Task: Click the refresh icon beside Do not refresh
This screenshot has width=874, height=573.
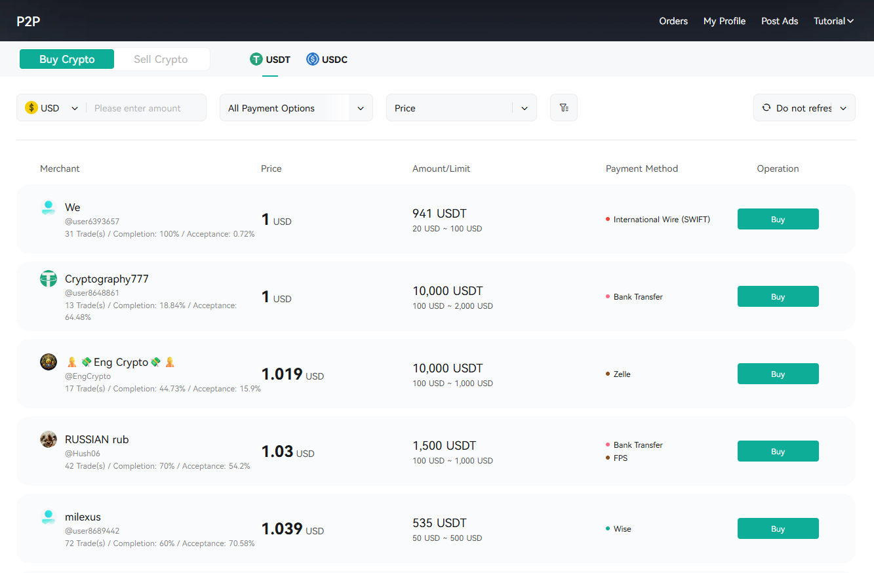Action: [766, 108]
